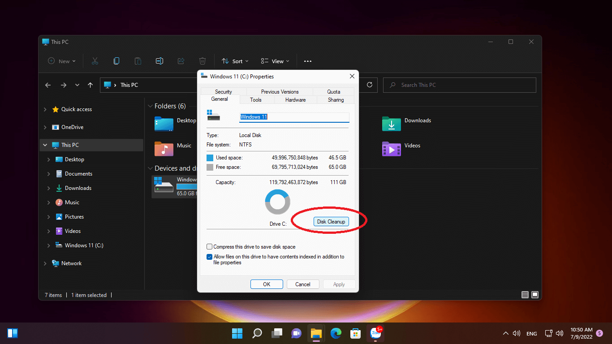Image resolution: width=612 pixels, height=344 pixels.
Task: Click ENG language indicator in tray
Action: (531, 334)
